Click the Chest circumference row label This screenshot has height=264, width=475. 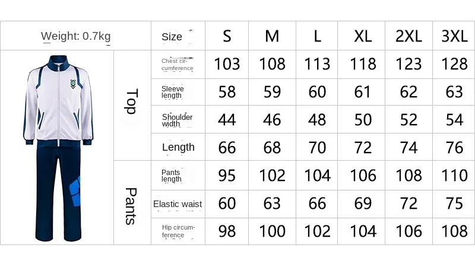click(177, 65)
